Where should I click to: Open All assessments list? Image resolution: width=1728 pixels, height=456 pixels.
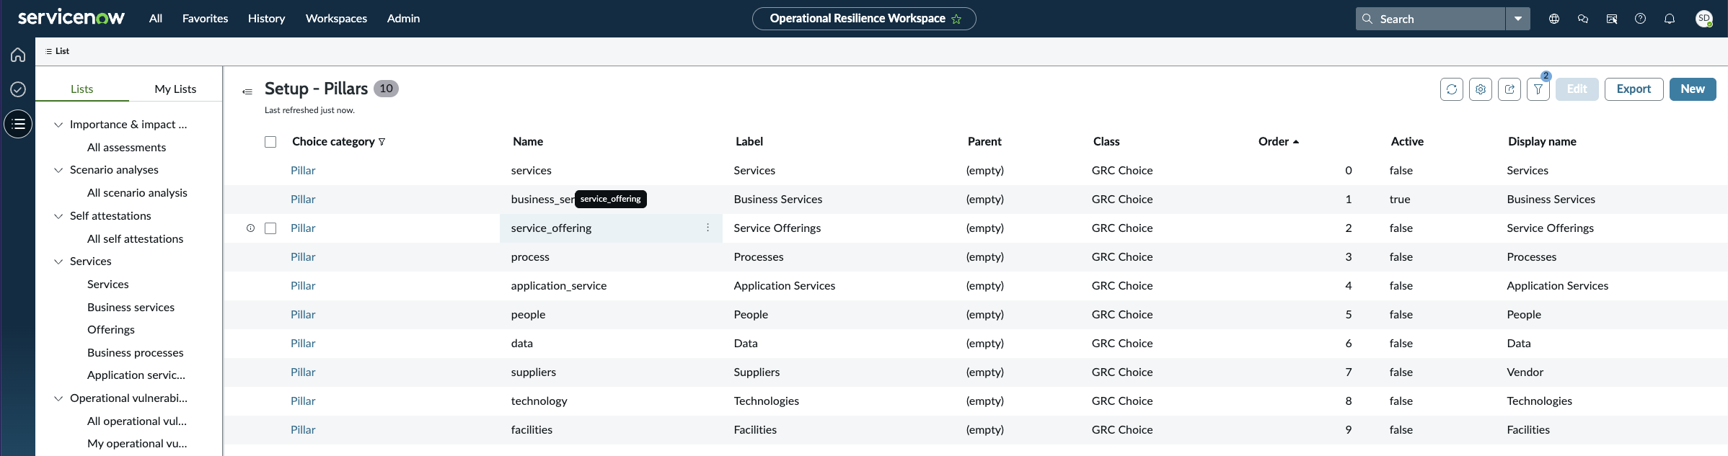(x=126, y=148)
